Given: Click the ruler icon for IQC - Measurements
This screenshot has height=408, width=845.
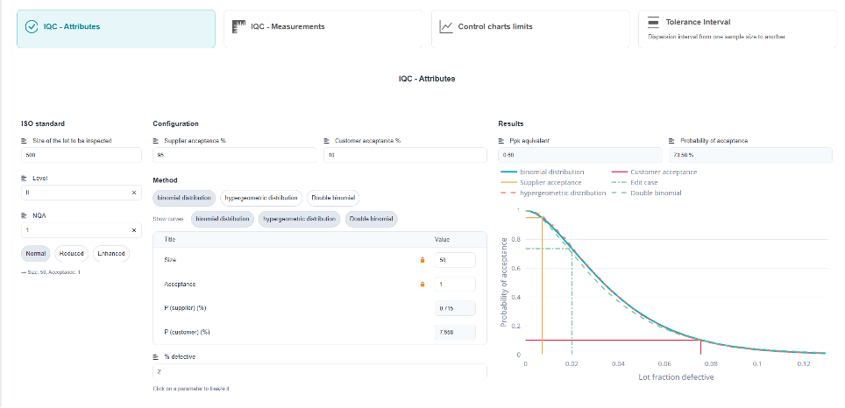Looking at the screenshot, I should tap(238, 26).
